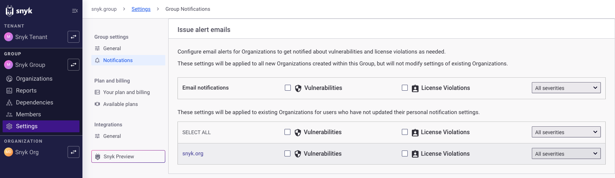Screen dimensions: 615x178
Task: Expand the SELECT ALL severities dropdown
Action: (x=566, y=132)
